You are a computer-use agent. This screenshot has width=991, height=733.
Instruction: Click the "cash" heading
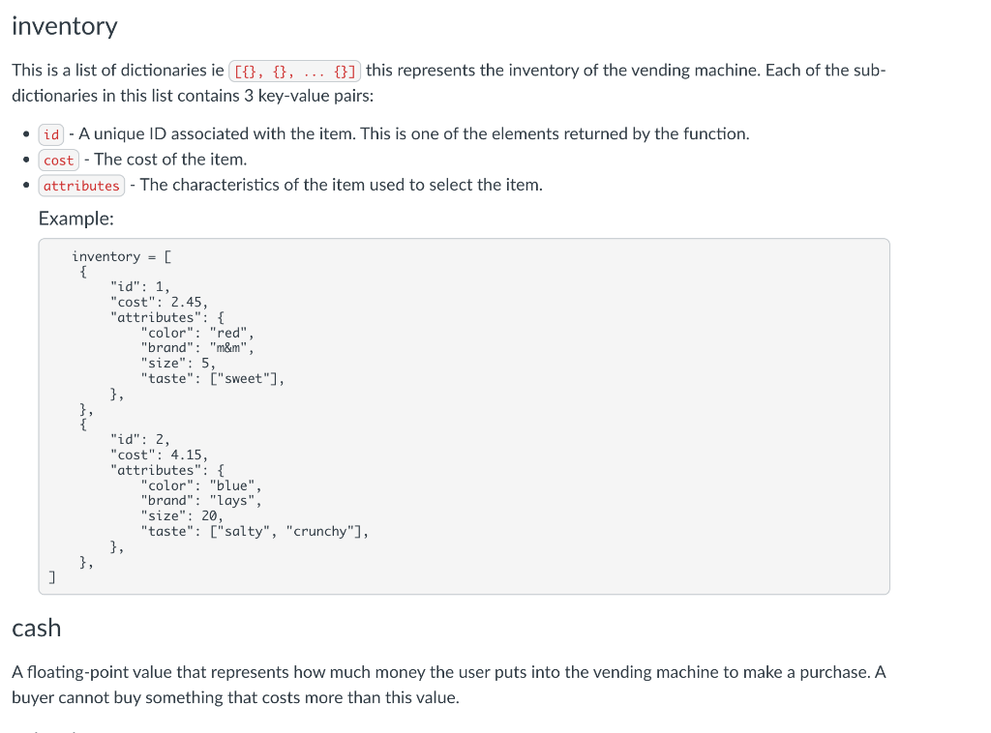coord(36,629)
